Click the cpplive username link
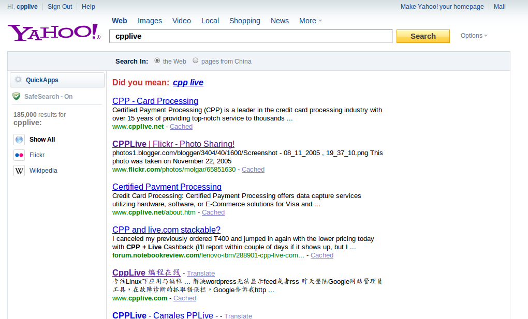Image resolution: width=528 pixels, height=319 pixels. click(27, 7)
